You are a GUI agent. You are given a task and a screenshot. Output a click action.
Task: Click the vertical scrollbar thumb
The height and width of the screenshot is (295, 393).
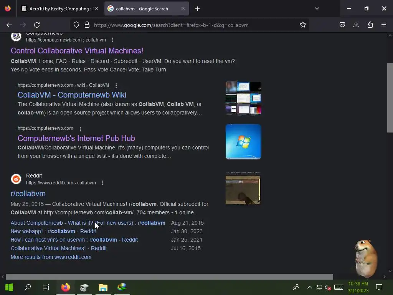coord(390,98)
